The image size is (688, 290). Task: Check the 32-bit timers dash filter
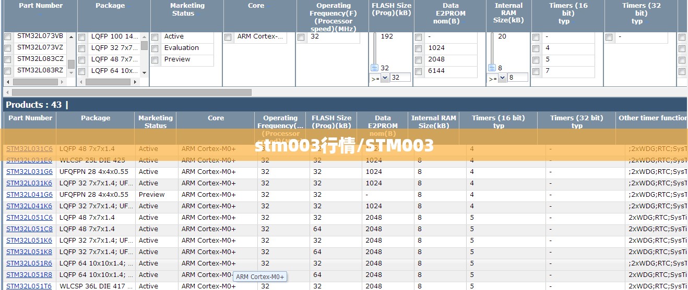(609, 37)
